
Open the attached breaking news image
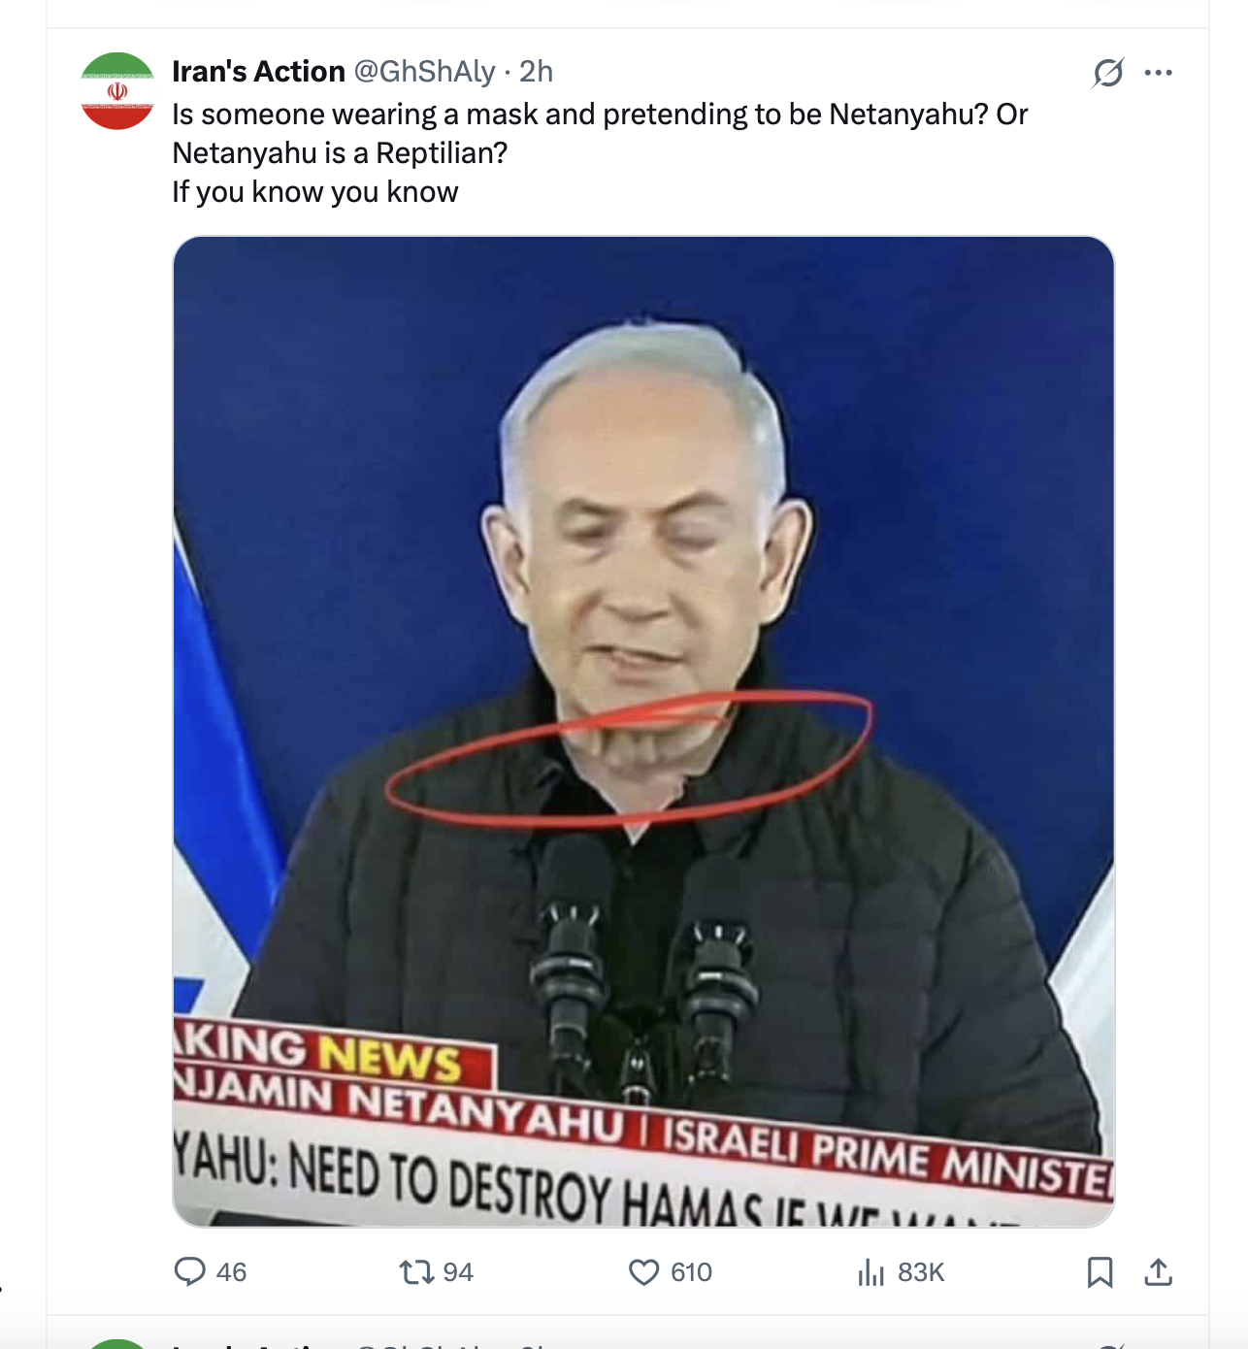[643, 732]
